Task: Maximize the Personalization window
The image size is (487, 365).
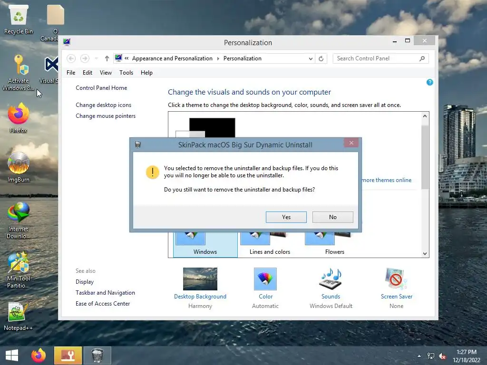Action: [408, 41]
